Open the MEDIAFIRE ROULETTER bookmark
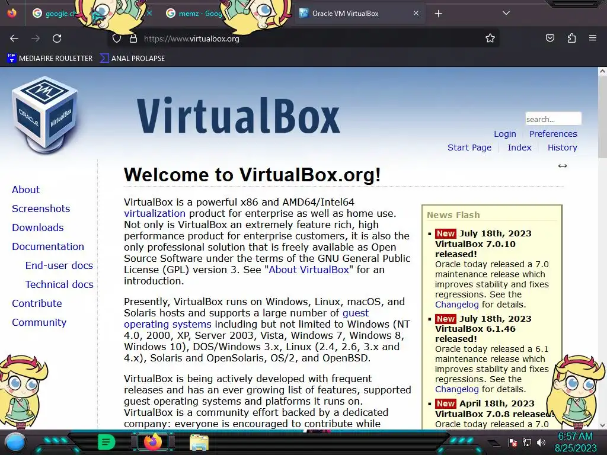 pos(50,59)
